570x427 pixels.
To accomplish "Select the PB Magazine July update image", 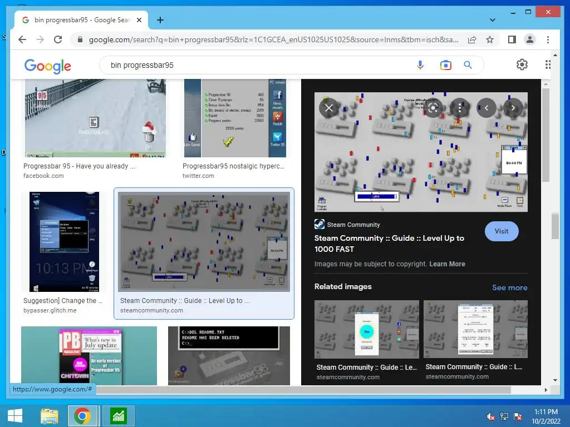I will pyautogui.click(x=89, y=356).
